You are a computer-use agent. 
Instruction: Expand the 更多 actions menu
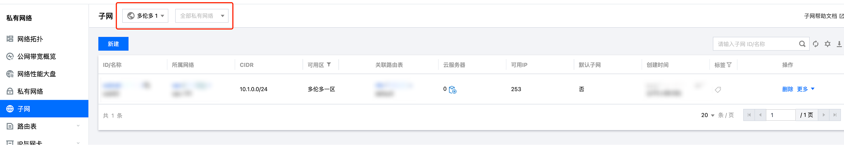pos(806,89)
